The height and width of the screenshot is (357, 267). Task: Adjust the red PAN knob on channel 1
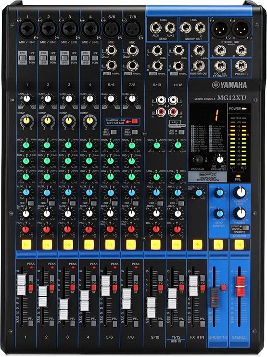tap(25, 229)
